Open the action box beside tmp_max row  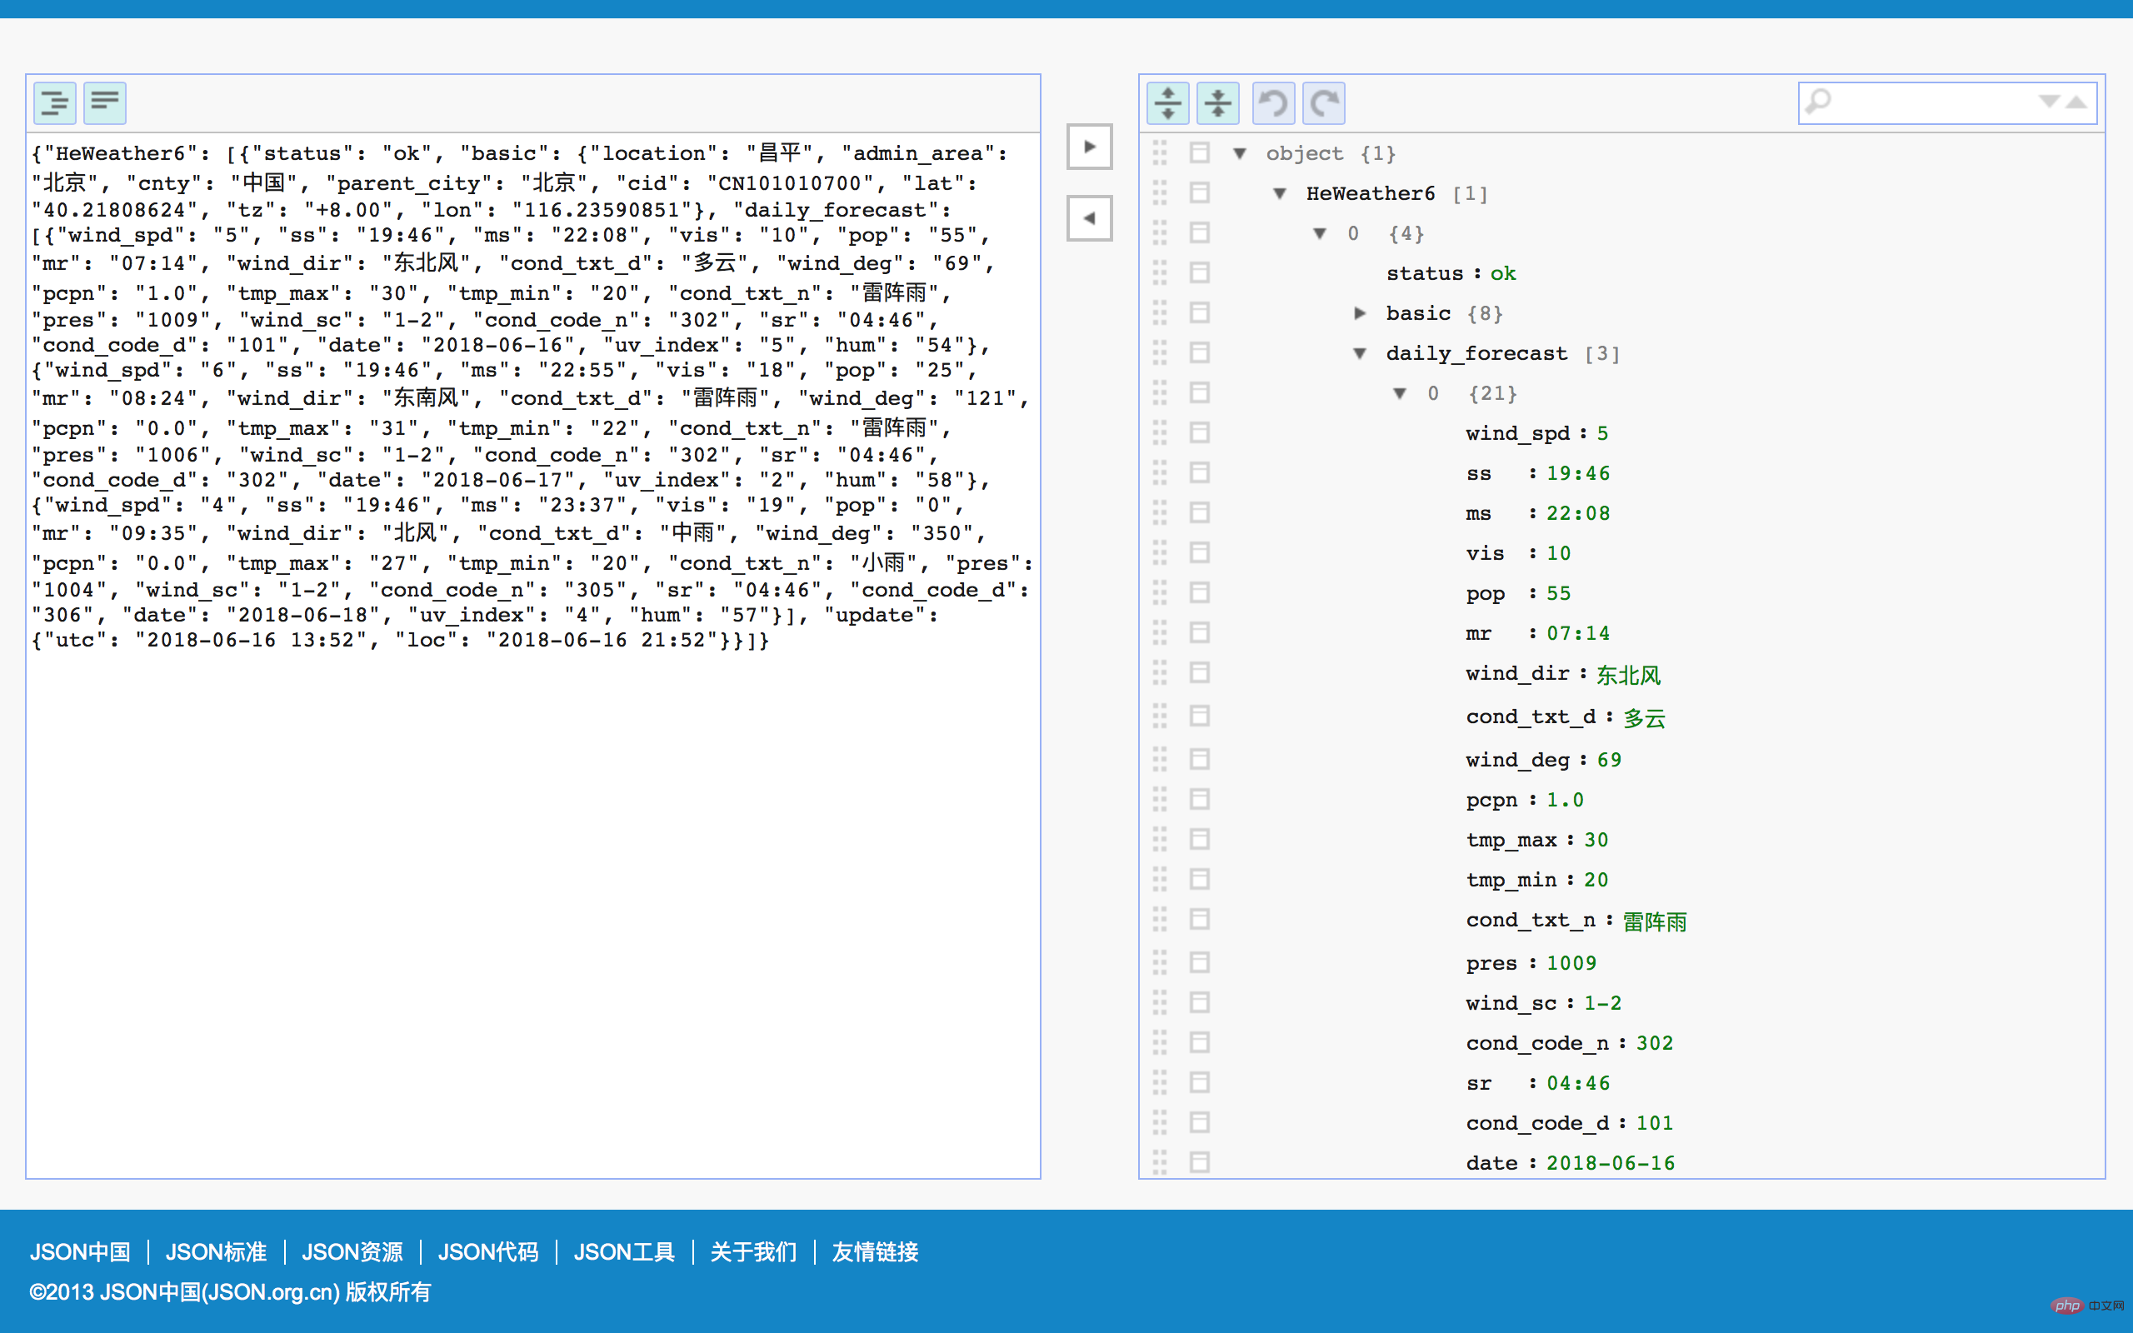[x=1200, y=838]
